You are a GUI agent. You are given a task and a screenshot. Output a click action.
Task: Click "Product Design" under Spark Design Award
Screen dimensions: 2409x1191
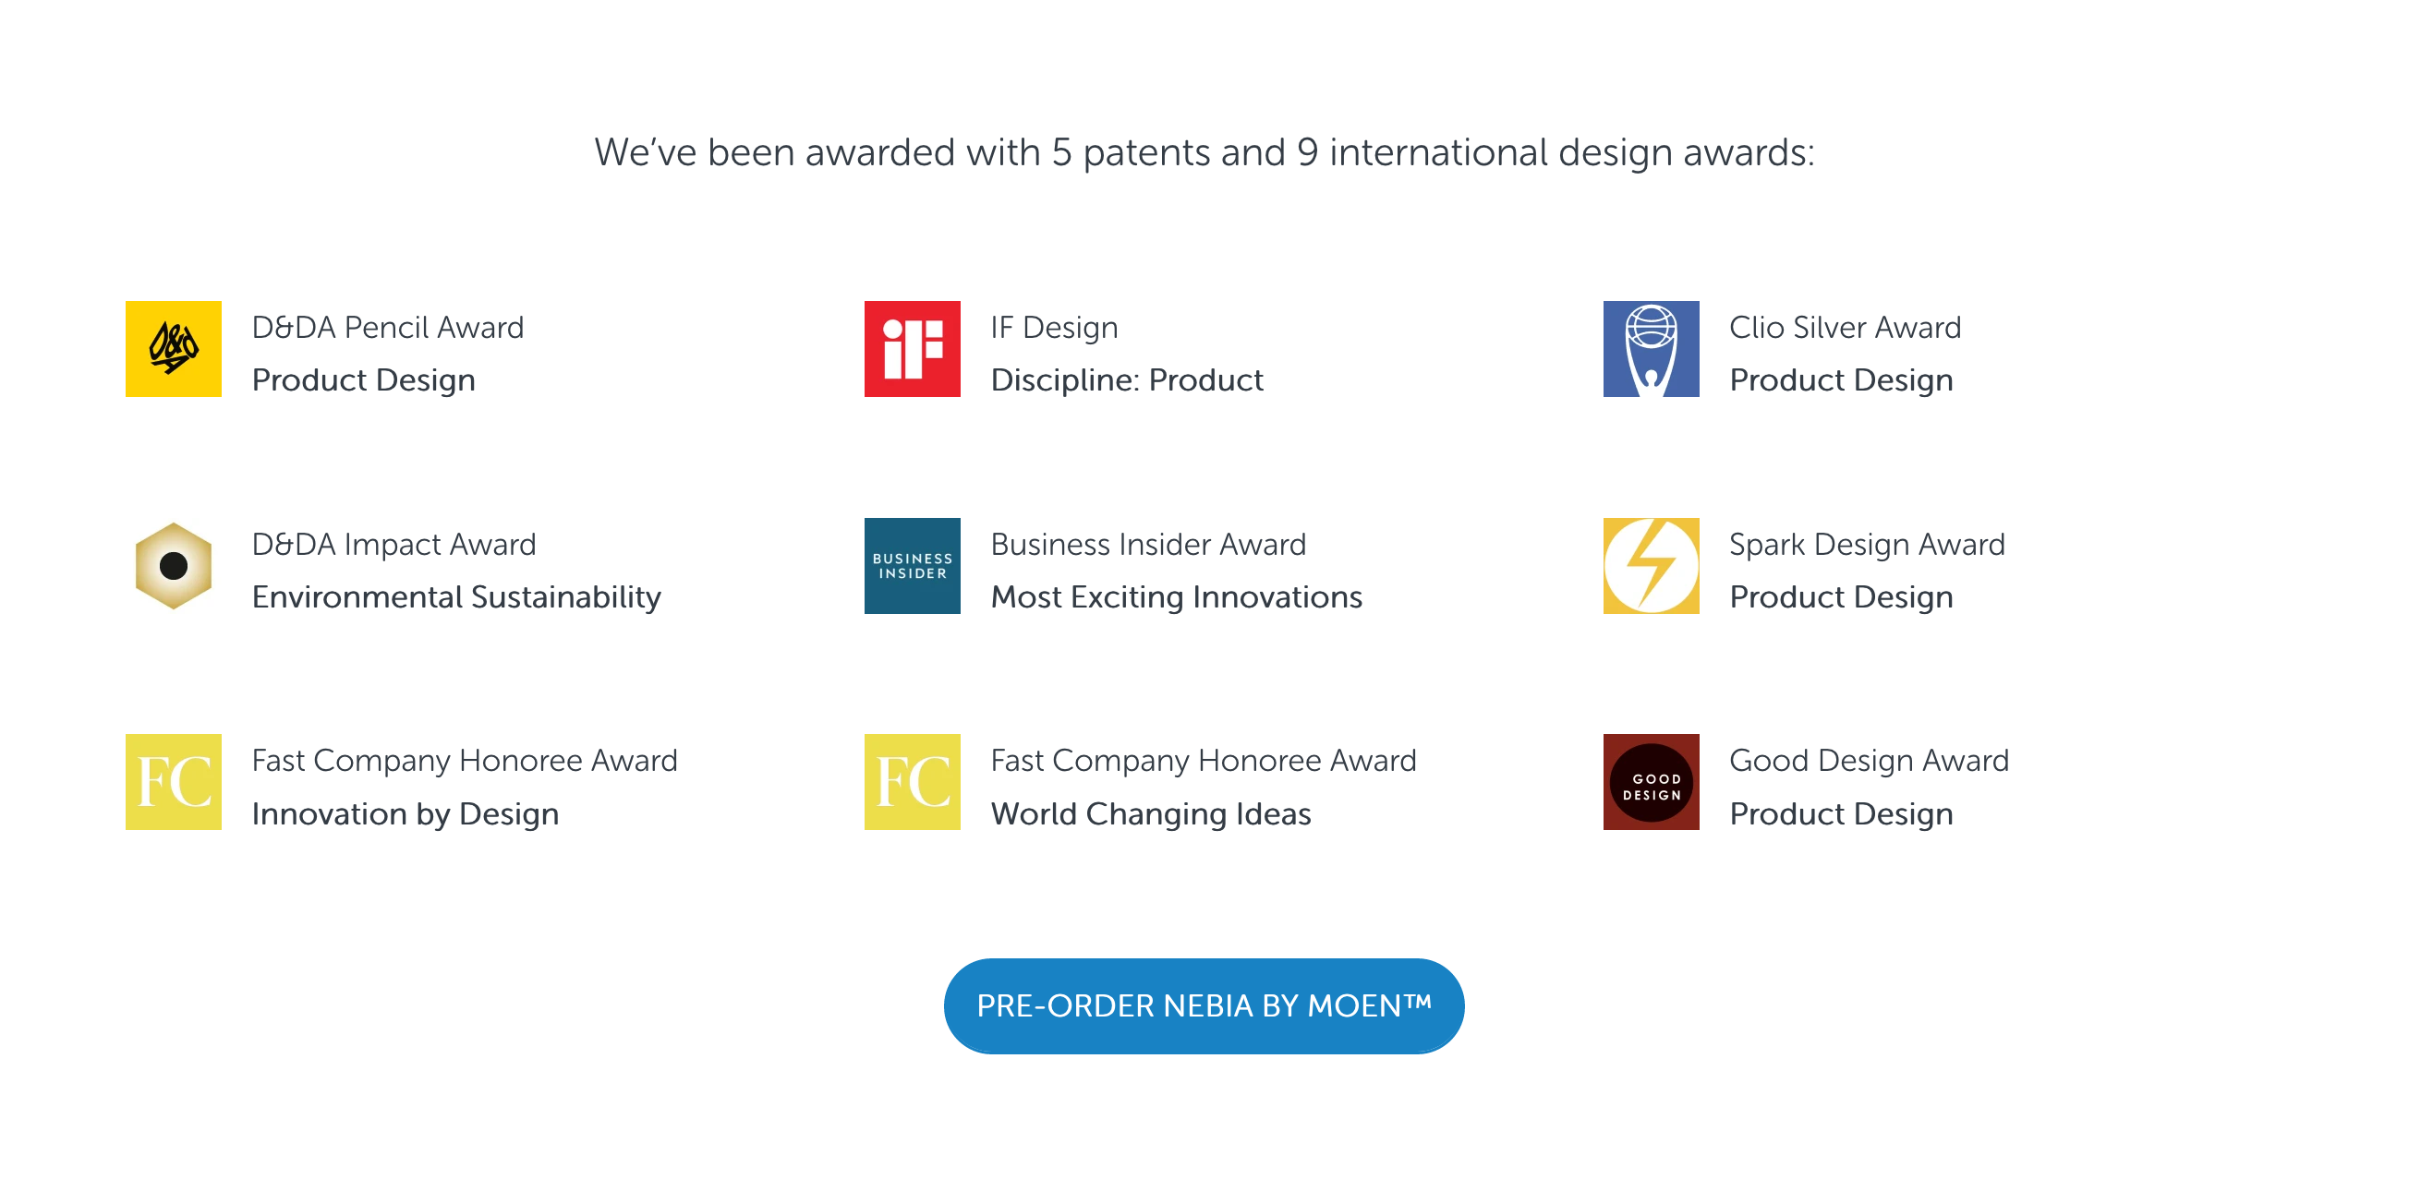[1840, 596]
